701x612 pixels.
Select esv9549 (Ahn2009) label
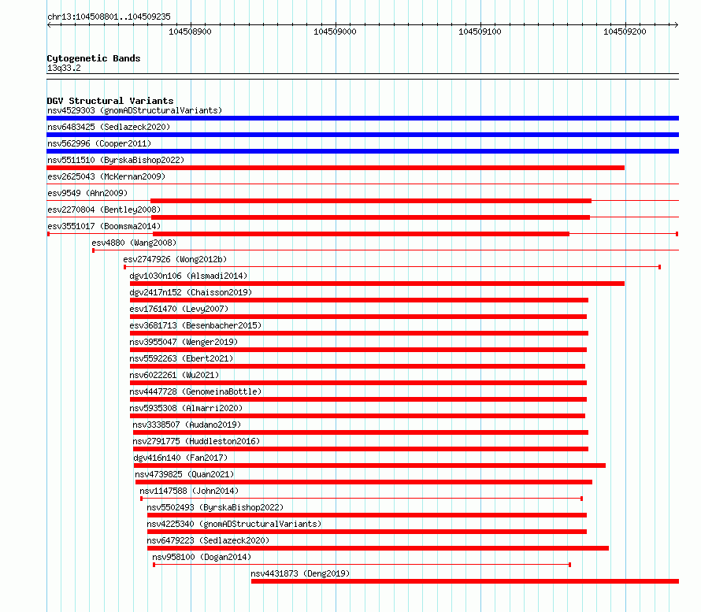pyautogui.click(x=87, y=193)
